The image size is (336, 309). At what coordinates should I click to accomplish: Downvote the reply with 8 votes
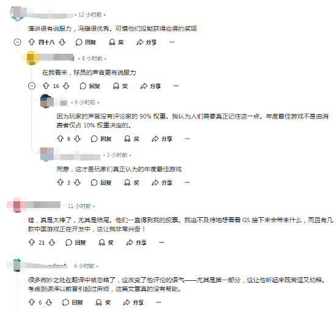(78, 139)
